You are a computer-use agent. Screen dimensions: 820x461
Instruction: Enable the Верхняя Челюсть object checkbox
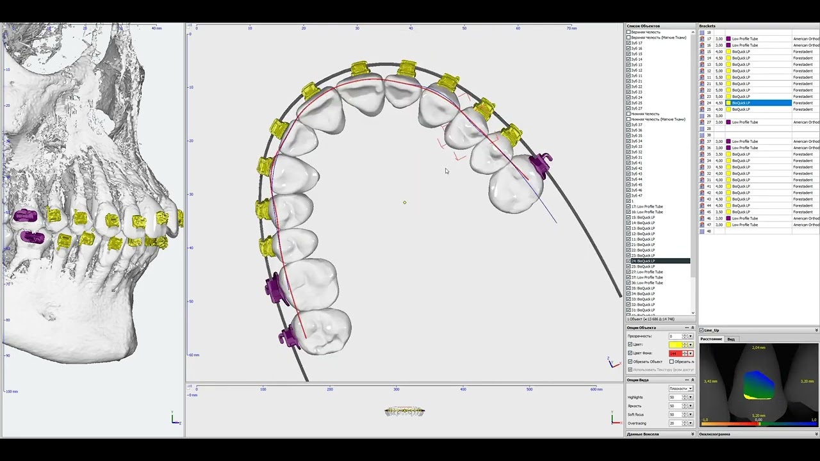tap(628, 32)
